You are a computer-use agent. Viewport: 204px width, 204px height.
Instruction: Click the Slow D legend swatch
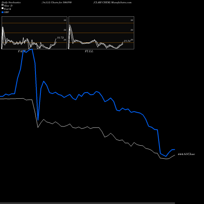(x=2, y=5)
